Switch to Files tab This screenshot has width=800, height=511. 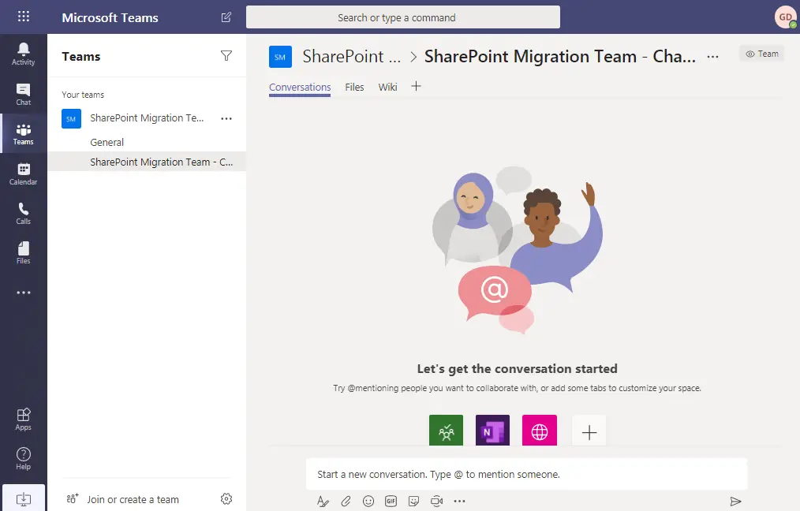(x=354, y=88)
